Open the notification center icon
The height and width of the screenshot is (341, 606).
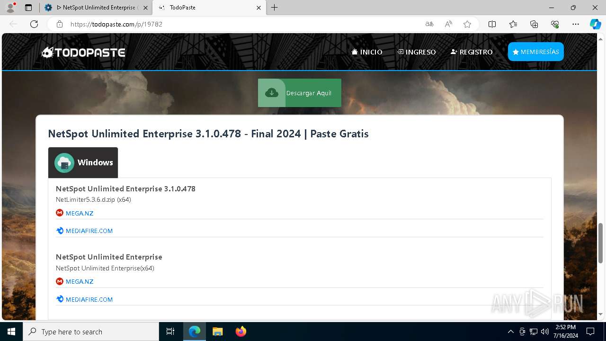point(590,332)
